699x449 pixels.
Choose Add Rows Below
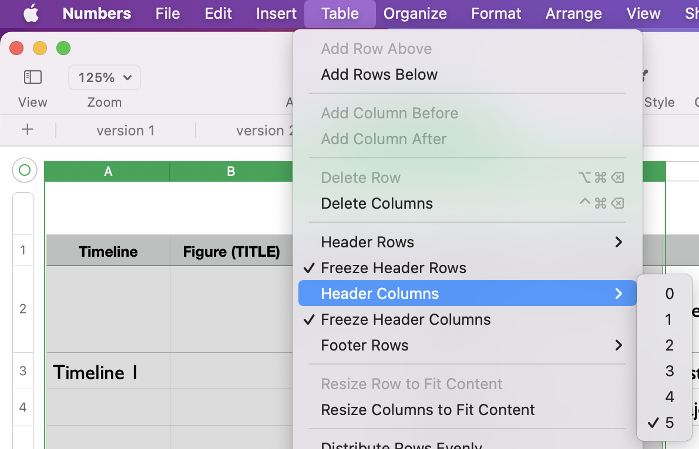pyautogui.click(x=379, y=74)
